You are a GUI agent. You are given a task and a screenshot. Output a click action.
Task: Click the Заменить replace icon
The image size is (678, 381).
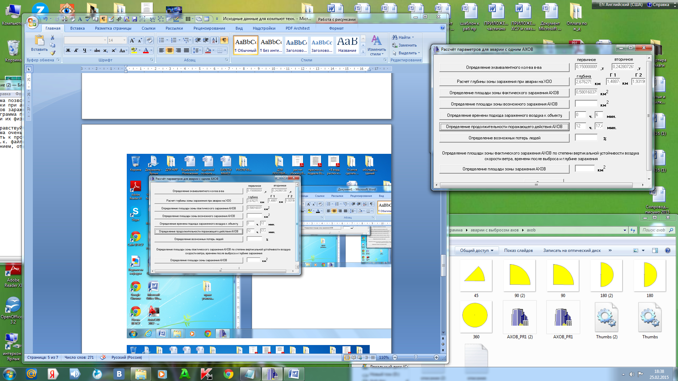[394, 45]
